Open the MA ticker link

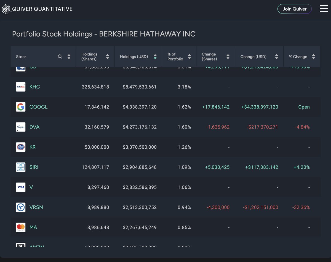click(x=33, y=228)
